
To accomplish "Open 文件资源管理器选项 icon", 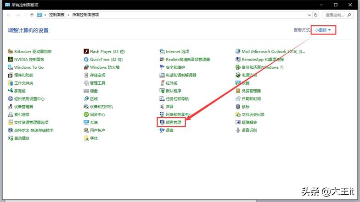I will pyautogui.click(x=10, y=122).
